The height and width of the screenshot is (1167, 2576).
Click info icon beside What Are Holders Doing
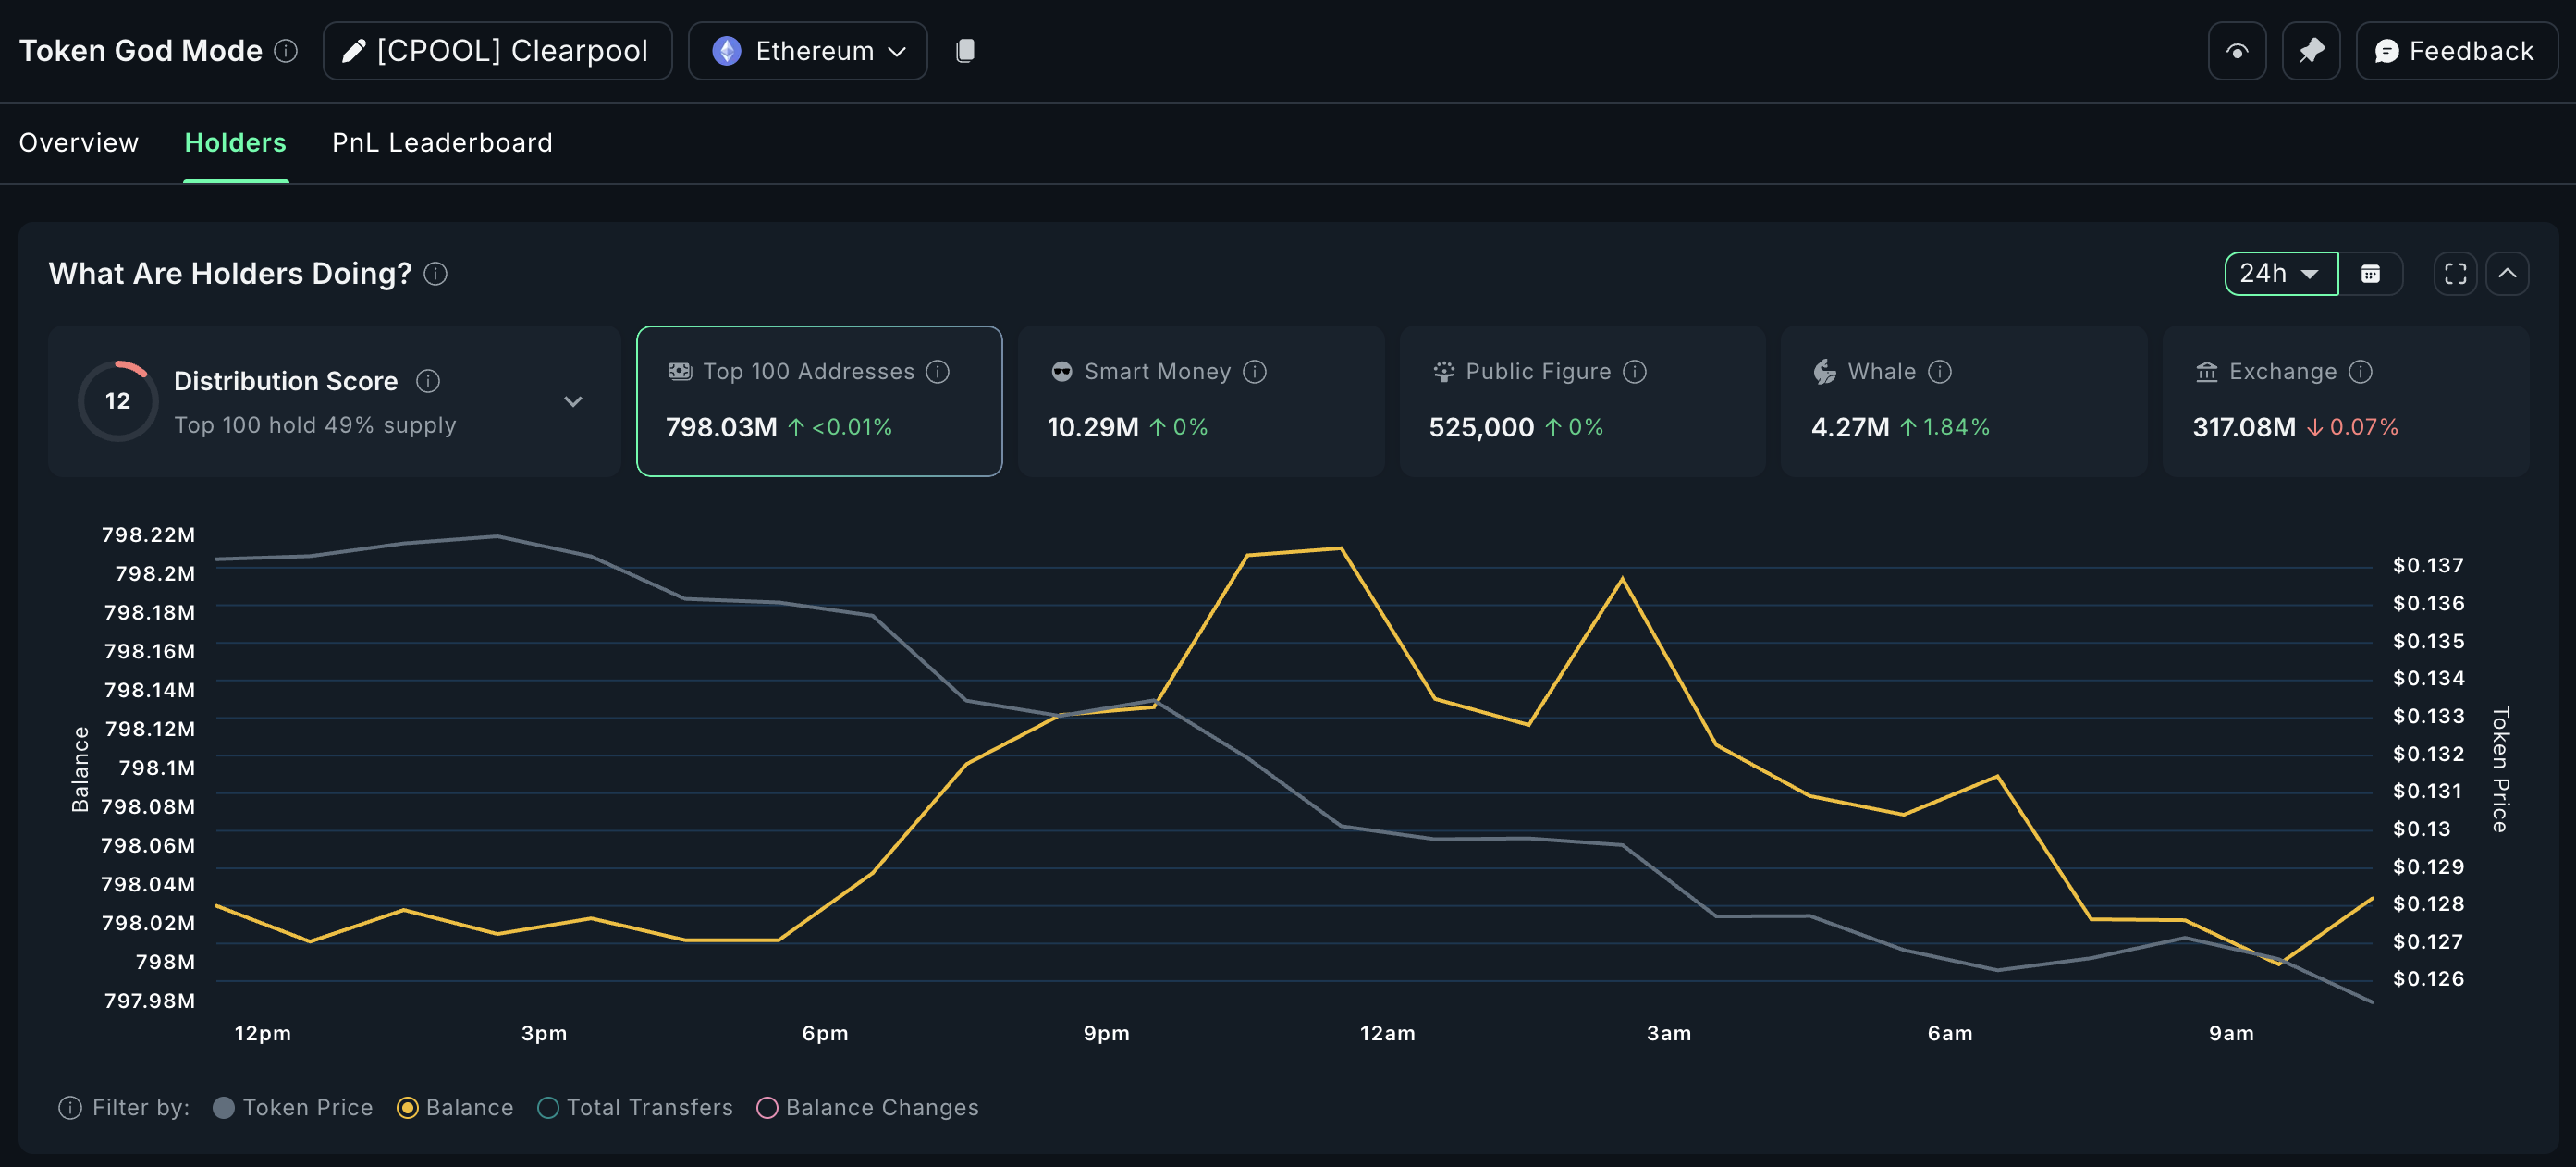click(x=435, y=274)
